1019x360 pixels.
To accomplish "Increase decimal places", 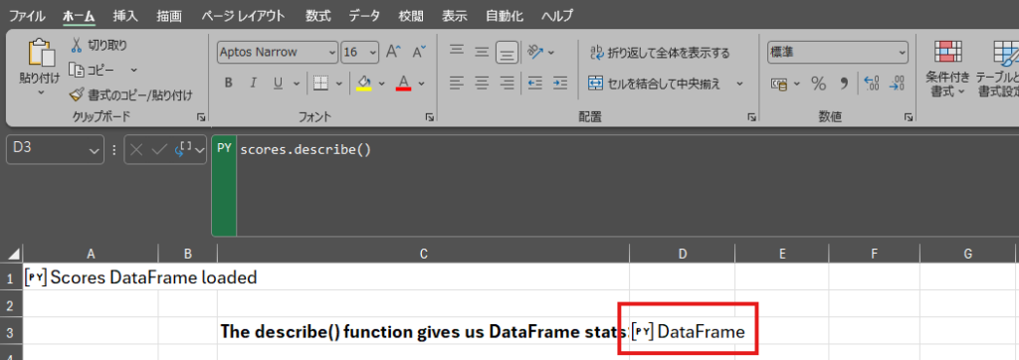I will point(873,84).
